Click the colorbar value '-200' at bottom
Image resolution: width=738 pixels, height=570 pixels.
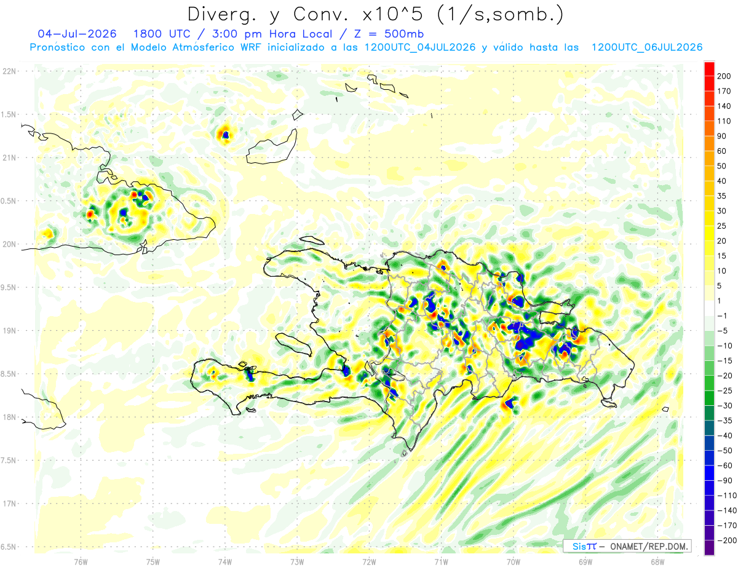point(726,540)
